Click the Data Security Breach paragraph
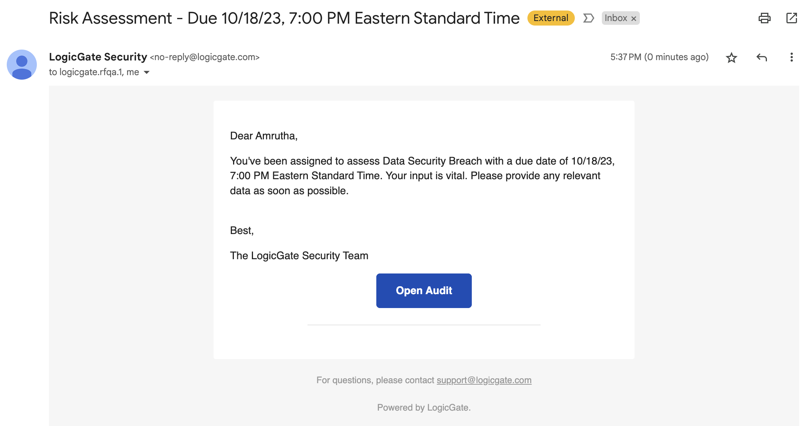Viewport: 809px width, 426px height. pyautogui.click(x=422, y=176)
